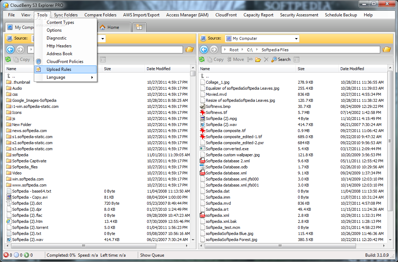Open the Capacity Report menu

coord(258,15)
